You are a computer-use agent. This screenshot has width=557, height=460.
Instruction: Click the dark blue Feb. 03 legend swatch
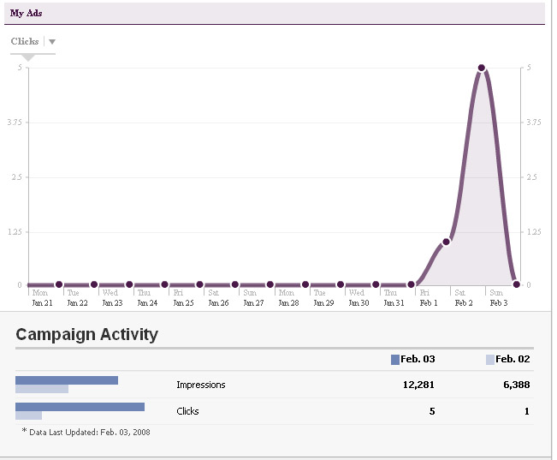point(394,360)
